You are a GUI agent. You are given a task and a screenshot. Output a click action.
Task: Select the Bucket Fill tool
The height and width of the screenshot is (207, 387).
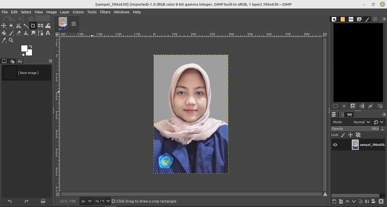tap(4, 33)
